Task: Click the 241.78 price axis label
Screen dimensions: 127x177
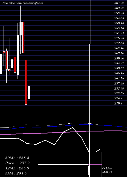Action: pos(119,78)
